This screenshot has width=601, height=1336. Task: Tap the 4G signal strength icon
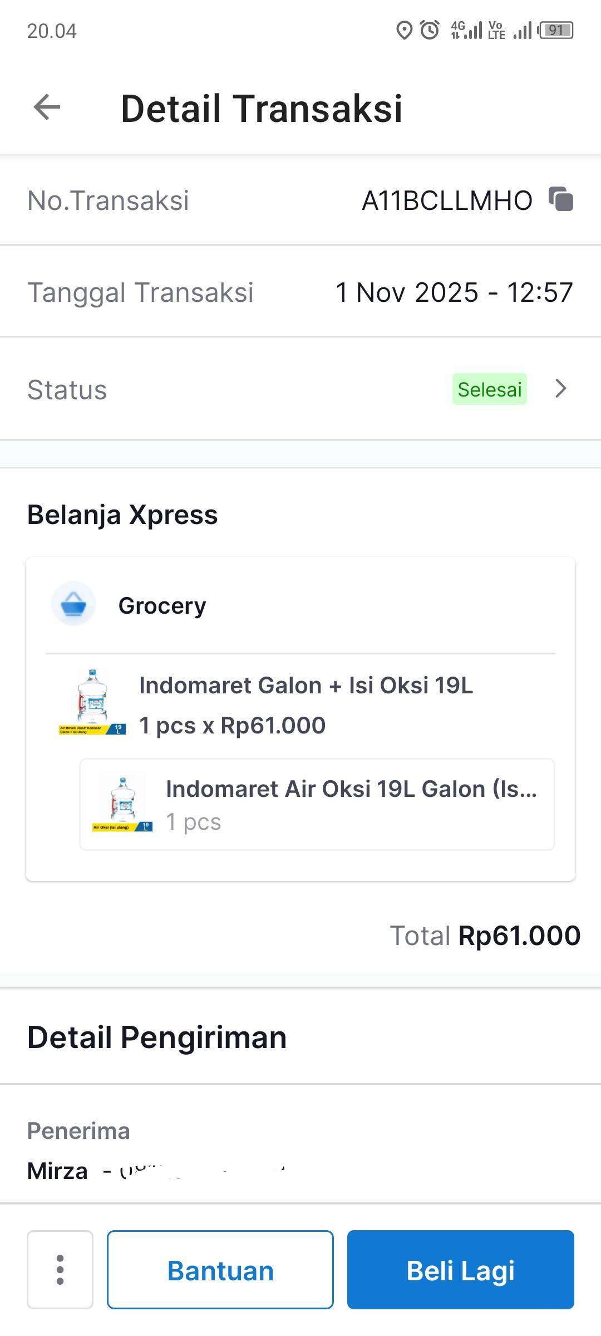click(x=466, y=30)
